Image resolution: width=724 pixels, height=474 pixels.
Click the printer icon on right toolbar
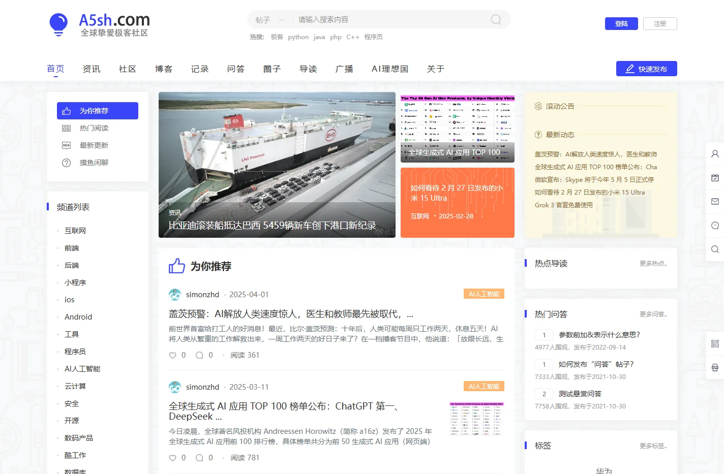click(x=715, y=367)
